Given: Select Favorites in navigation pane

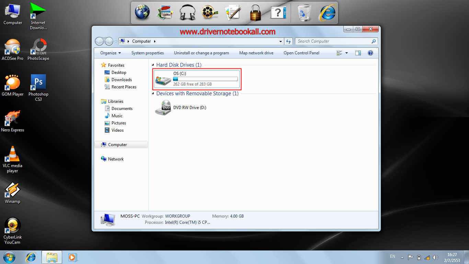Looking at the screenshot, I should point(116,65).
